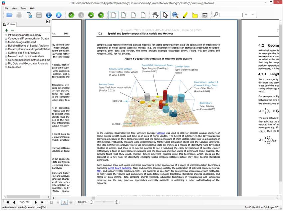Go to the last page

point(42,202)
